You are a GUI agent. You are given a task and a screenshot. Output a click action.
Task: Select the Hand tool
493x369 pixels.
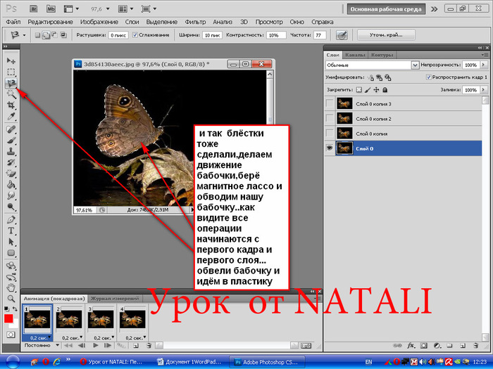pos(11,287)
